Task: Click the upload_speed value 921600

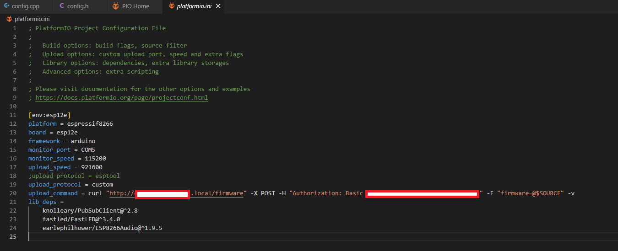Action: coord(92,167)
